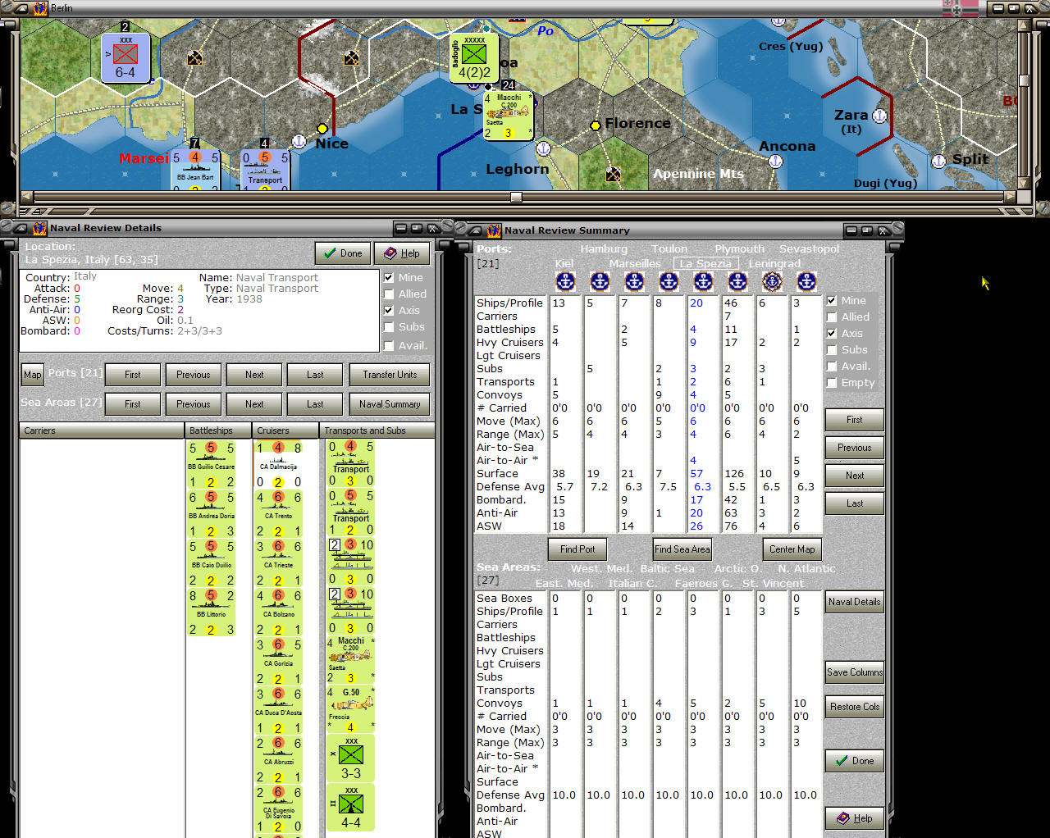
Task: Click the Zara port anchor on the map
Action: 879,116
